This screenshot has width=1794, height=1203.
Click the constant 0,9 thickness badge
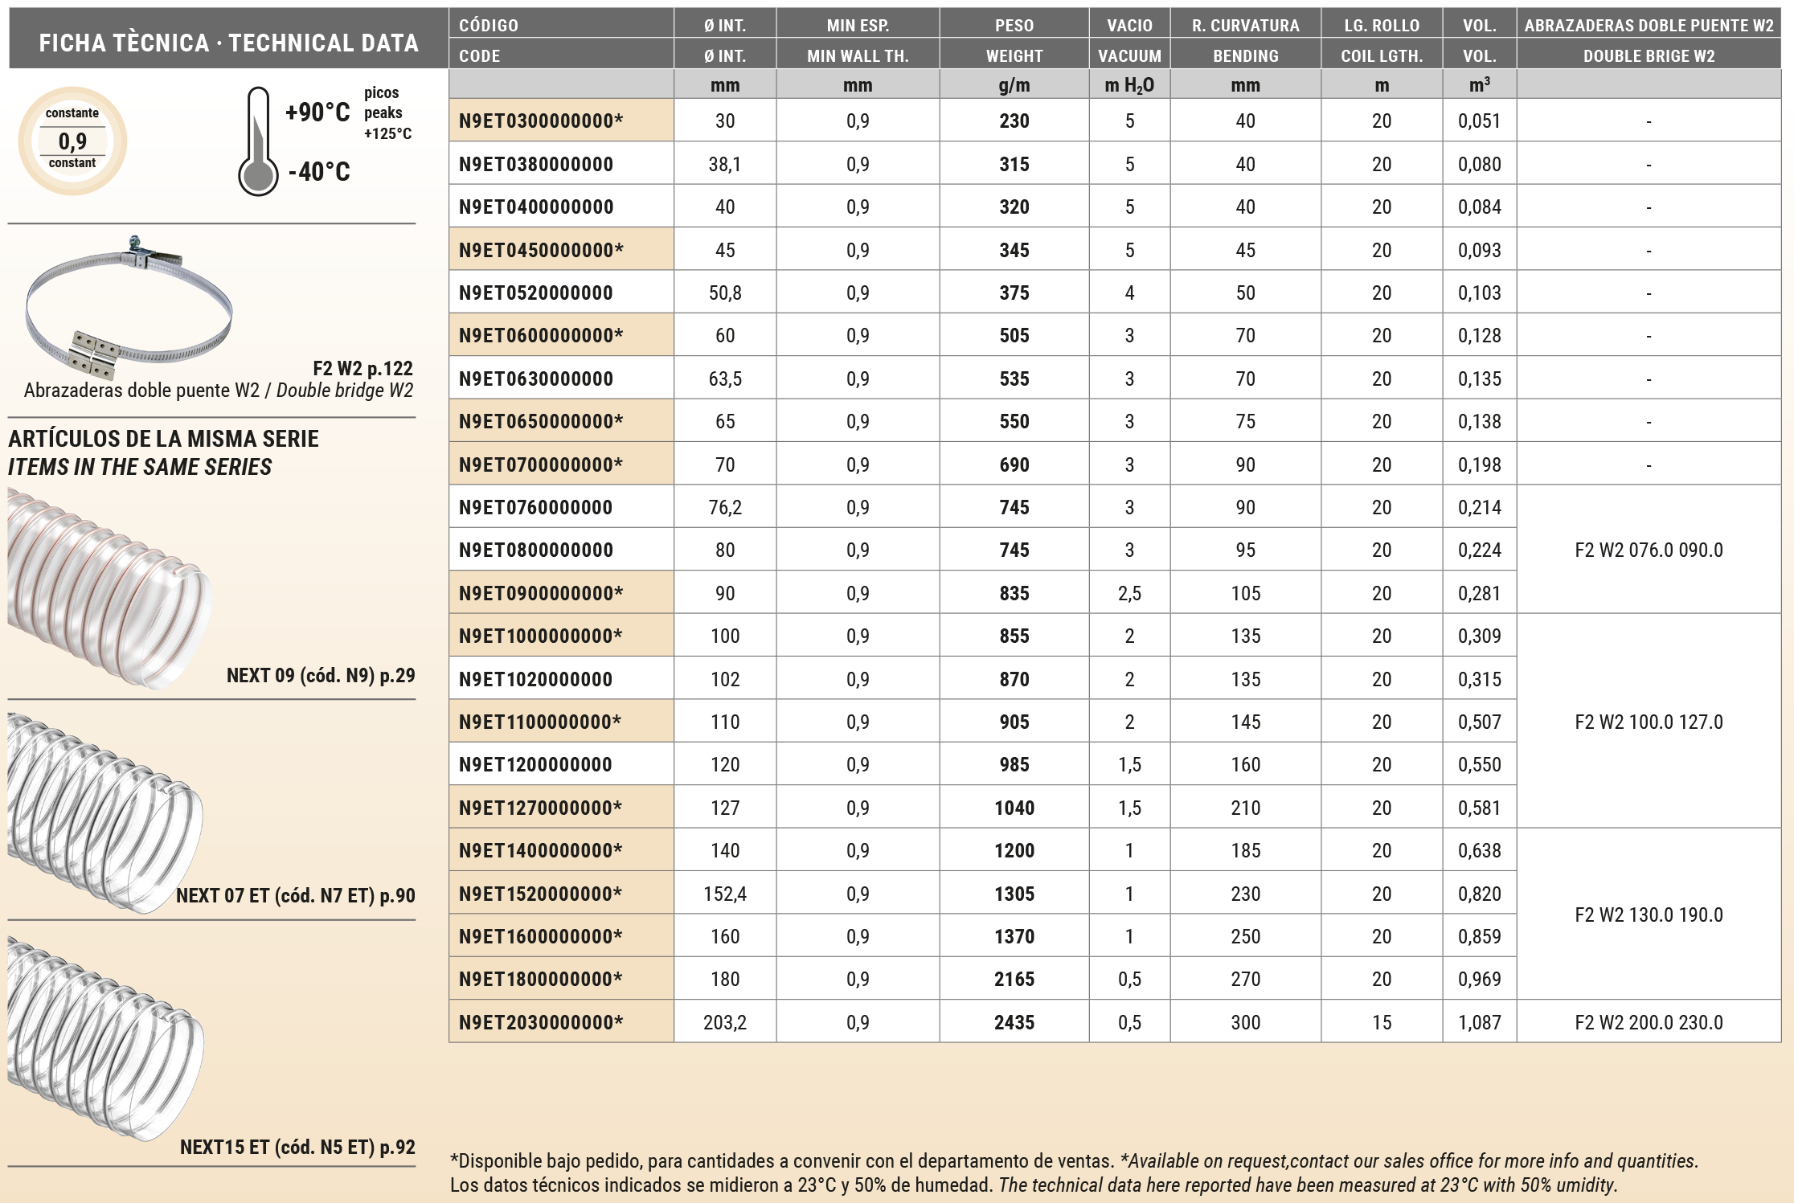point(72,141)
